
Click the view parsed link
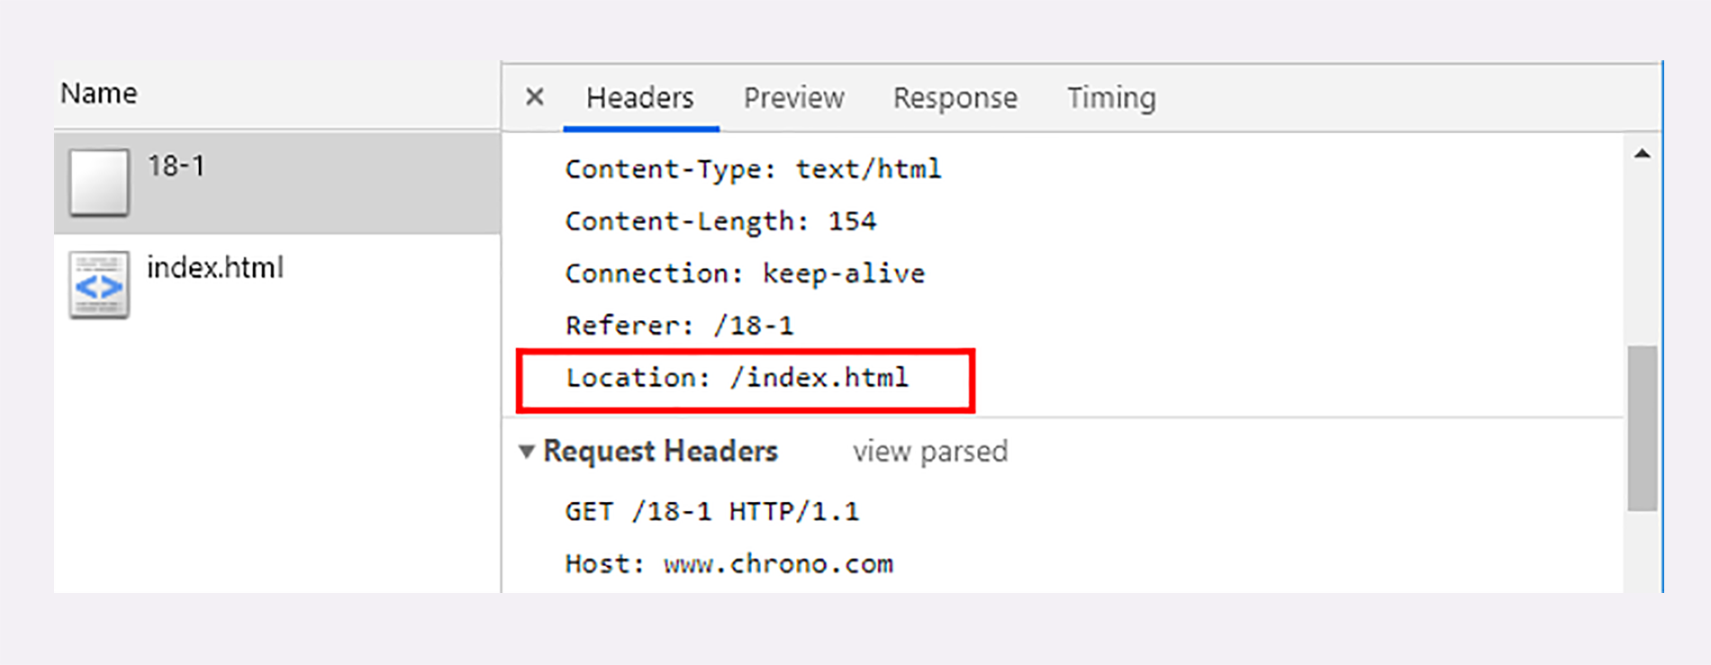[x=930, y=451]
